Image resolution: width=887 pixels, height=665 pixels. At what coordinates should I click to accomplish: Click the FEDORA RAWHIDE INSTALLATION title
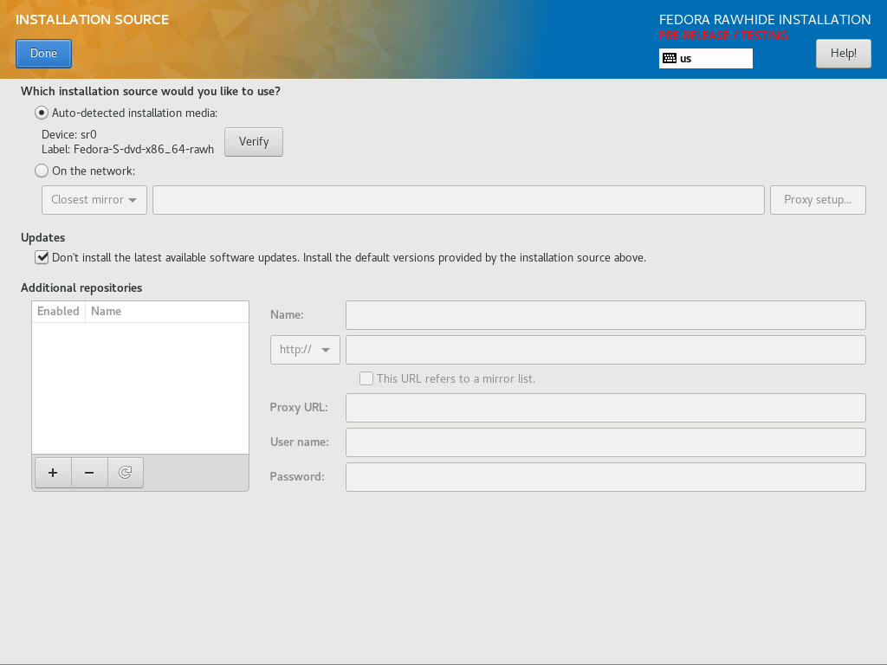765,20
